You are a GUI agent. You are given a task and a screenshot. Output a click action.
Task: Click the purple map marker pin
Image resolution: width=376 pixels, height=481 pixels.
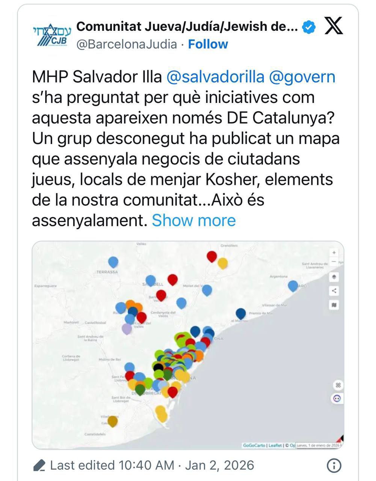click(127, 328)
